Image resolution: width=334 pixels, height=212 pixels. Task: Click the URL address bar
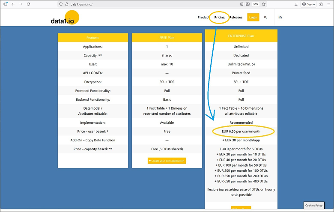[150, 4]
